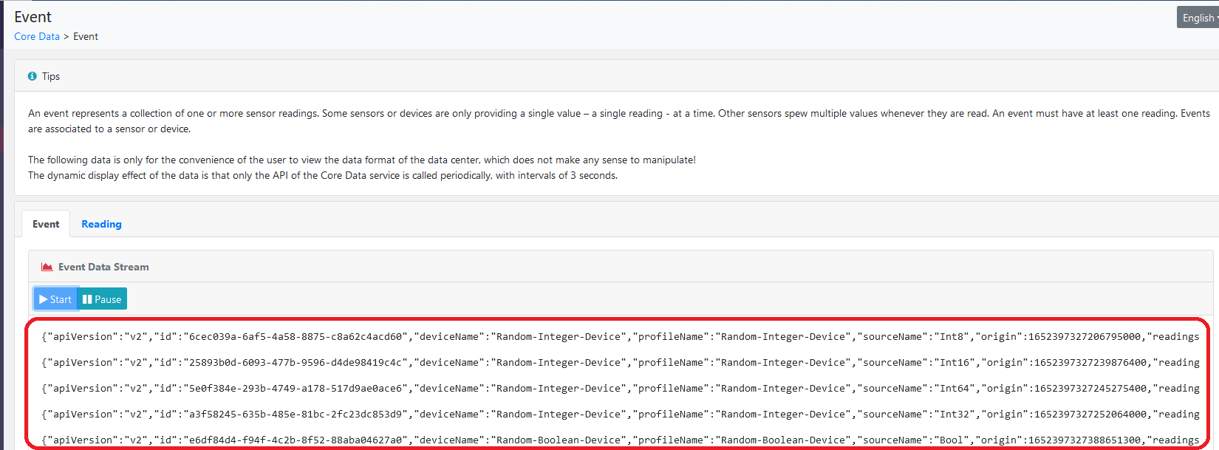Select the event row with sourceName Int8
Viewport: 1219px width, 450px height.
[x=621, y=336]
